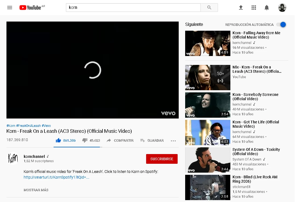
Task: Click the 50+ mix playlist icon overlay
Action: (220, 78)
